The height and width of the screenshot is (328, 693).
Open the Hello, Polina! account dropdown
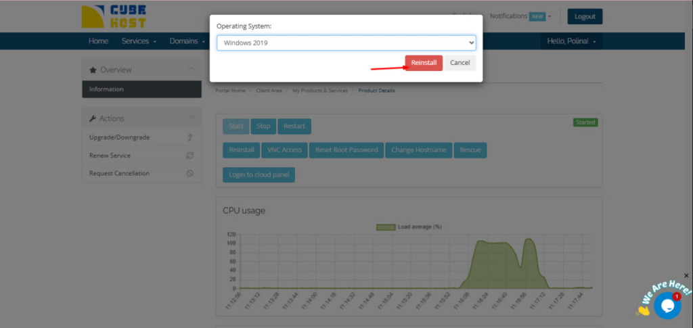point(572,41)
